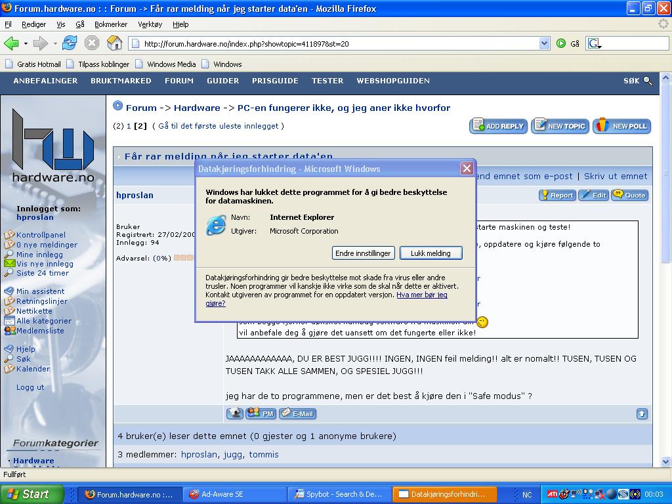Screen dimensions: 672x504
Task: Click the green Gå go button
Action: tap(568, 43)
